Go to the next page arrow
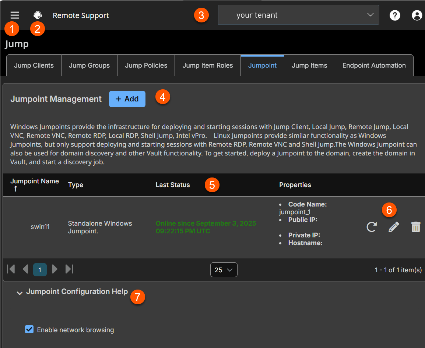The image size is (425, 348). (x=55, y=269)
